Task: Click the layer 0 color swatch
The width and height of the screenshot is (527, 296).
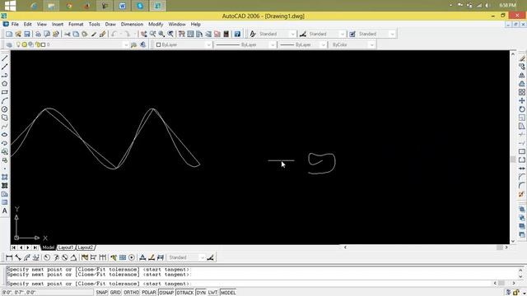Action: [x=43, y=44]
